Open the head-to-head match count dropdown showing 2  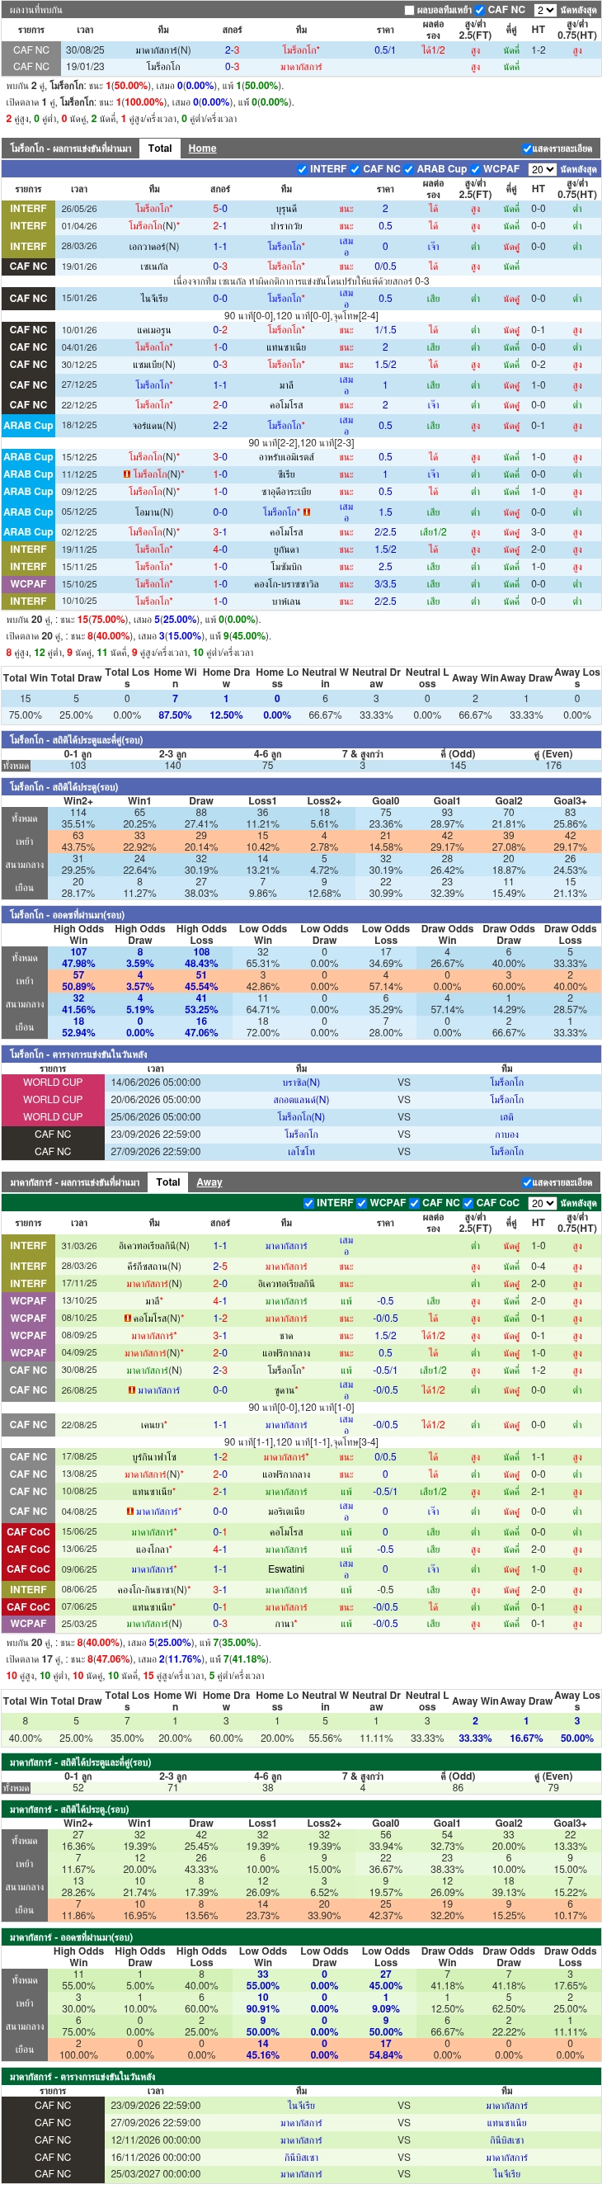[x=545, y=10]
